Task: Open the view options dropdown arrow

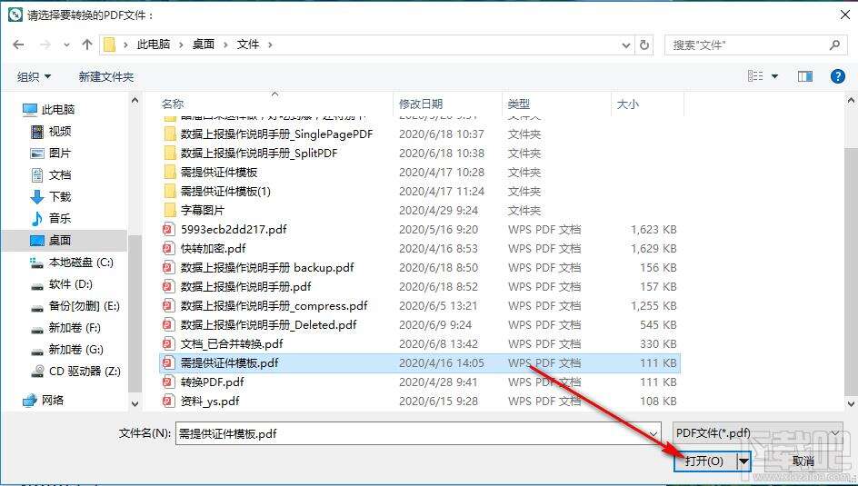Action: (774, 76)
